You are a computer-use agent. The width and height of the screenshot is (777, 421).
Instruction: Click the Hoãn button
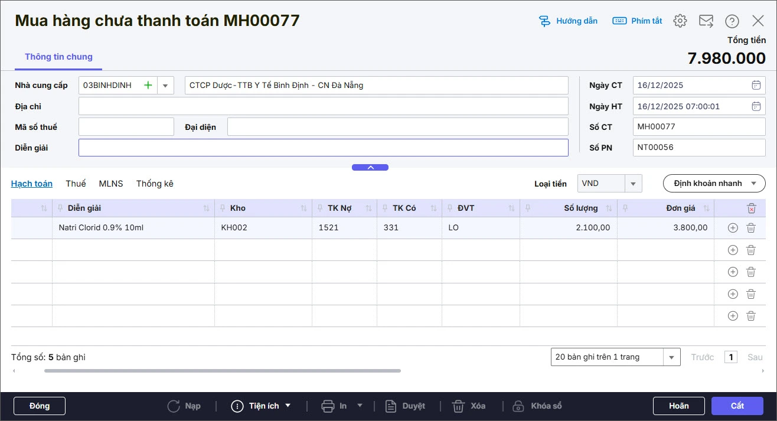[x=679, y=406]
